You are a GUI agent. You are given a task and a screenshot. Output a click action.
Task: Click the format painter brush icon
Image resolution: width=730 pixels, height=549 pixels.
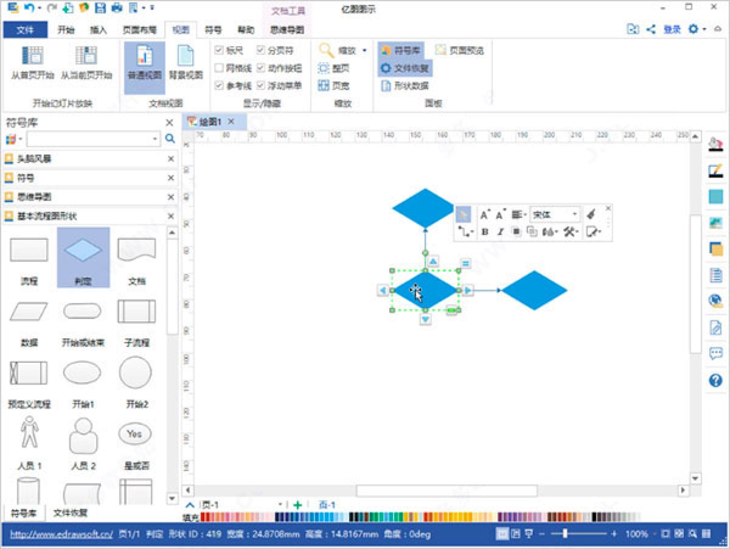click(591, 214)
